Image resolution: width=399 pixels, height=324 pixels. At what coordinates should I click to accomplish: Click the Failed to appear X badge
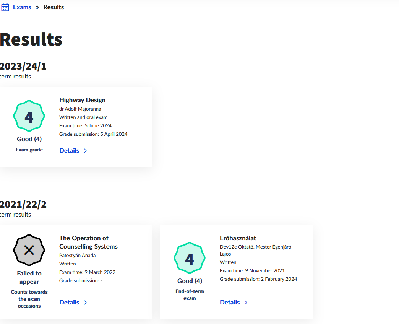pos(29,251)
